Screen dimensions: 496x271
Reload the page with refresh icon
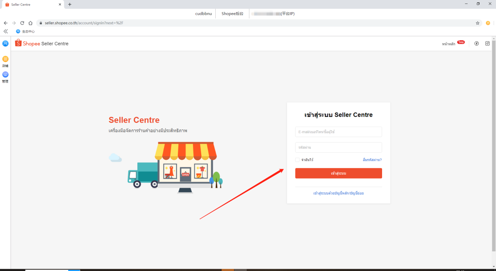tap(22, 23)
